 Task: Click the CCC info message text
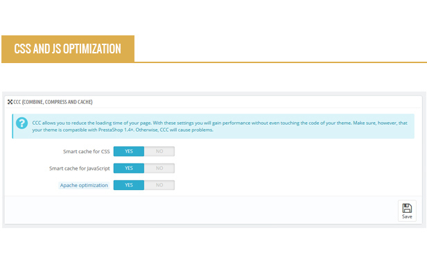pos(220,126)
